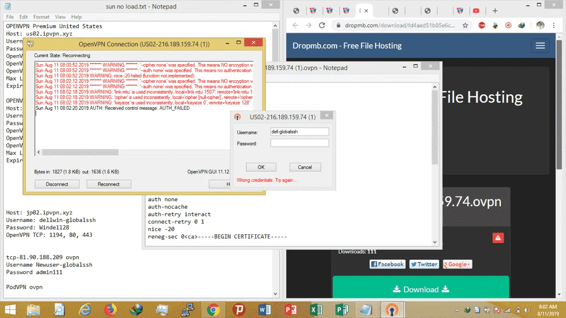Click volume icon in system tray
This screenshot has width=566, height=318.
point(526,310)
